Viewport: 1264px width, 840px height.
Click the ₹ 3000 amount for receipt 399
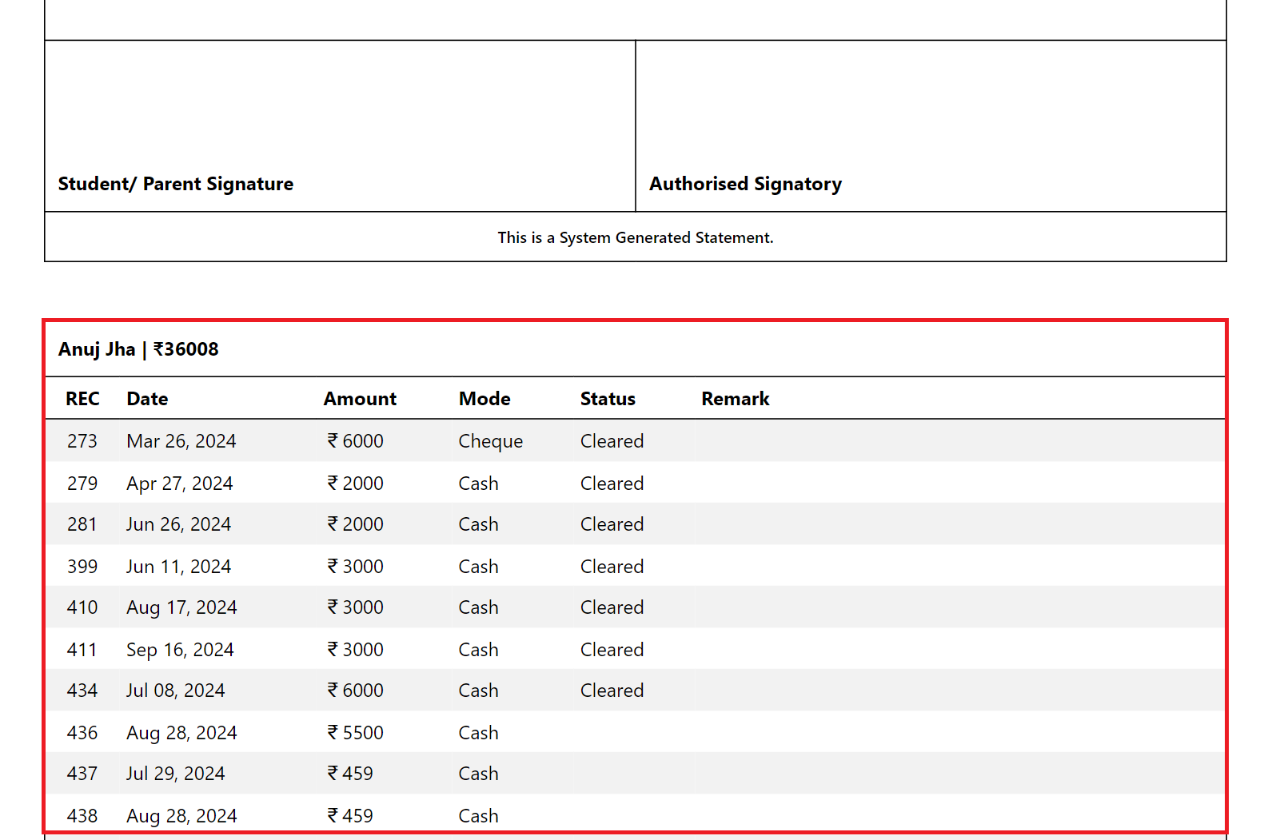(355, 567)
